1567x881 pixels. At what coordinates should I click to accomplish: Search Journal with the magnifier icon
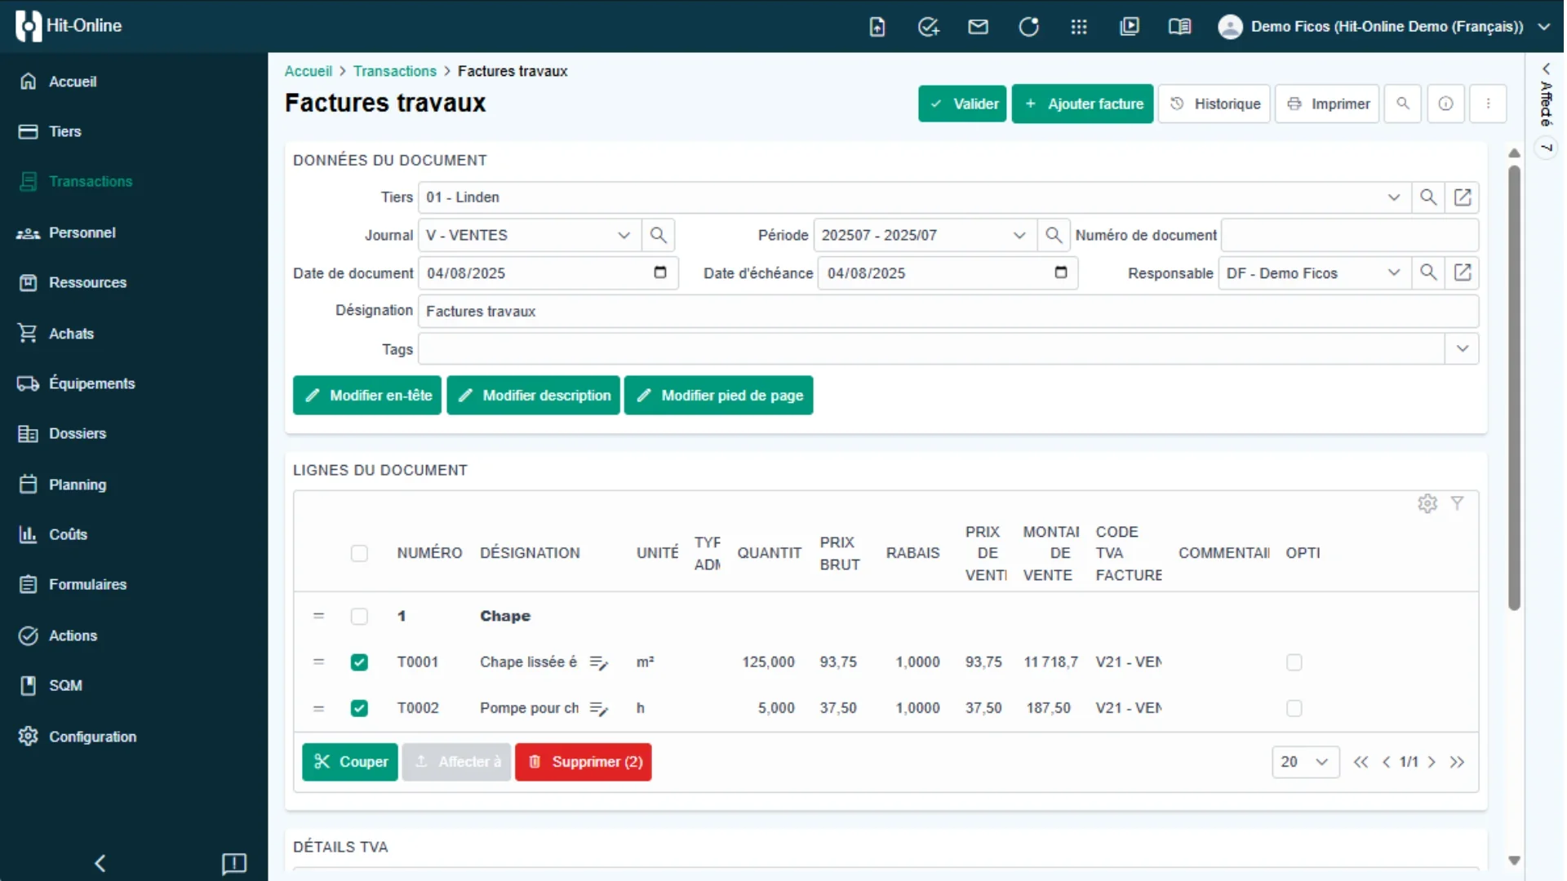coord(658,236)
